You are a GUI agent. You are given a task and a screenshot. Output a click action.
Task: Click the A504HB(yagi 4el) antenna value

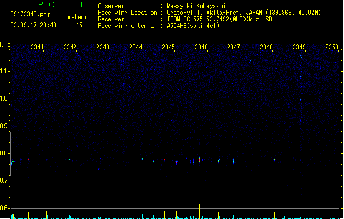[x=193, y=26]
